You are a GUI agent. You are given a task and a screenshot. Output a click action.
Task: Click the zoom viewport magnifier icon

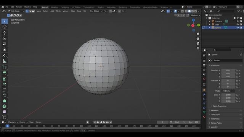click(x=198, y=34)
